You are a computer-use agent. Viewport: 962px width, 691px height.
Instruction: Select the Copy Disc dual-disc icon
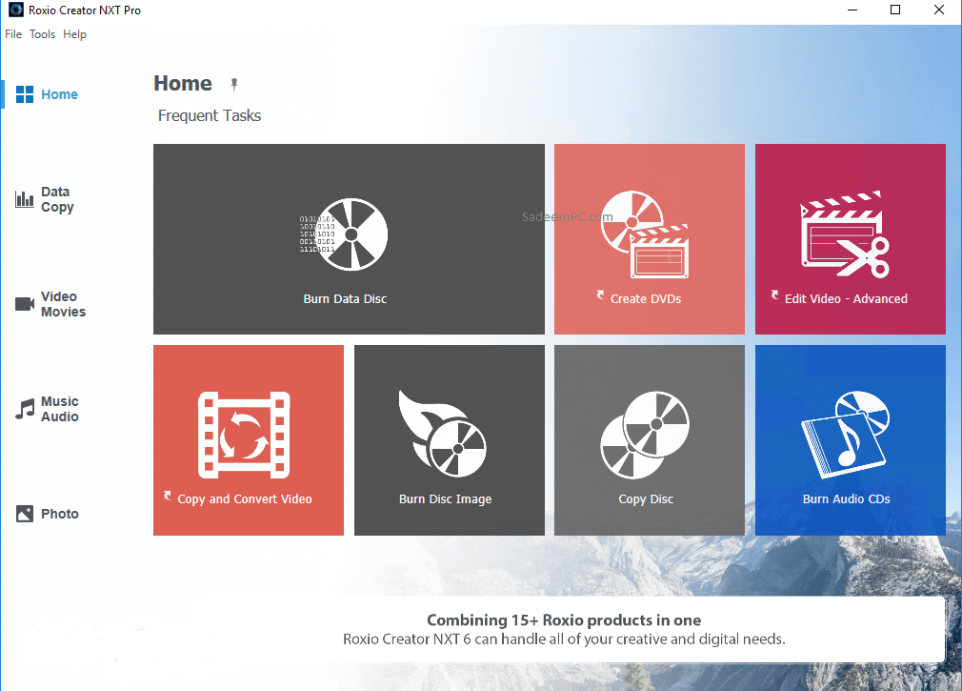tap(645, 435)
